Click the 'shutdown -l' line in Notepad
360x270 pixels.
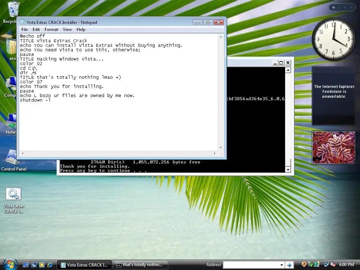tap(35, 100)
